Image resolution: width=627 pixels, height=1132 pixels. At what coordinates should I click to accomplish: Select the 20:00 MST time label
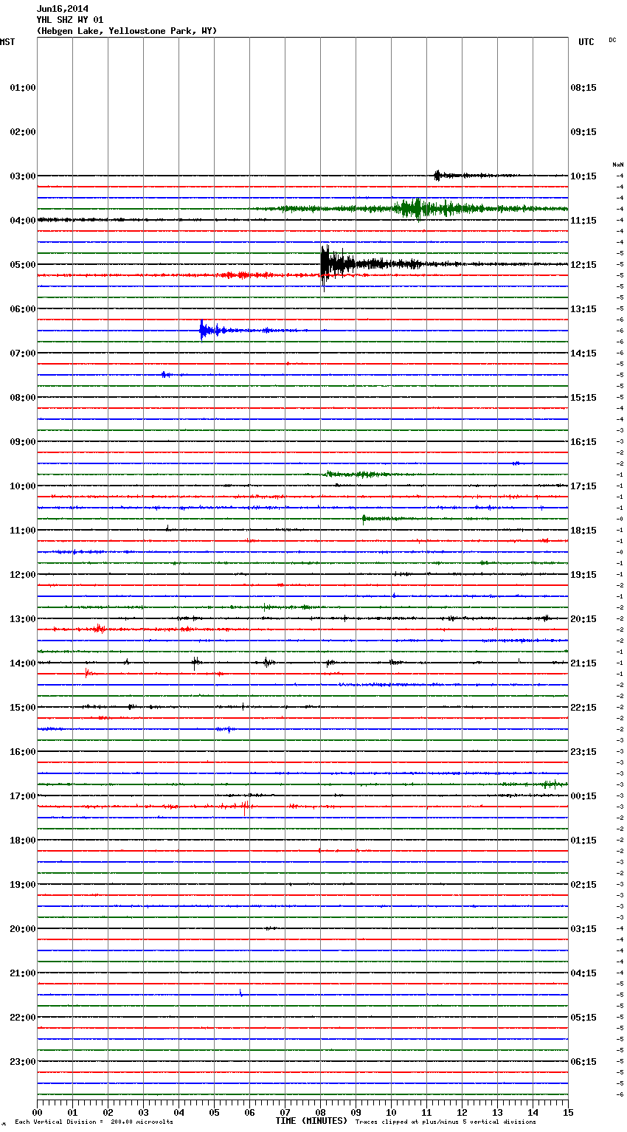pyautogui.click(x=23, y=929)
